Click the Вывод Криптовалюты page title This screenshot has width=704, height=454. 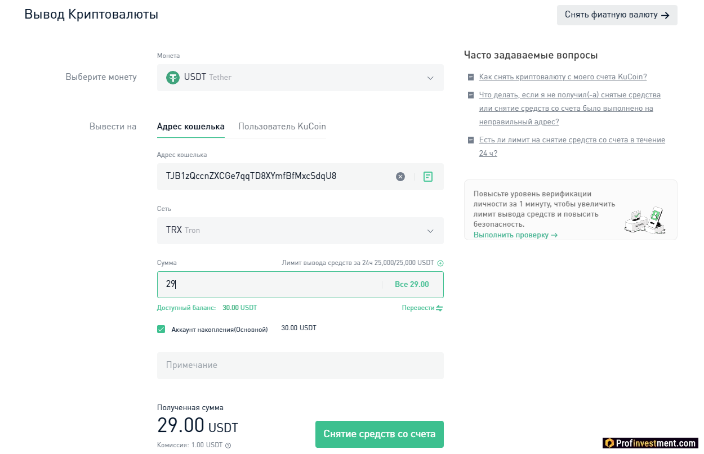(91, 15)
